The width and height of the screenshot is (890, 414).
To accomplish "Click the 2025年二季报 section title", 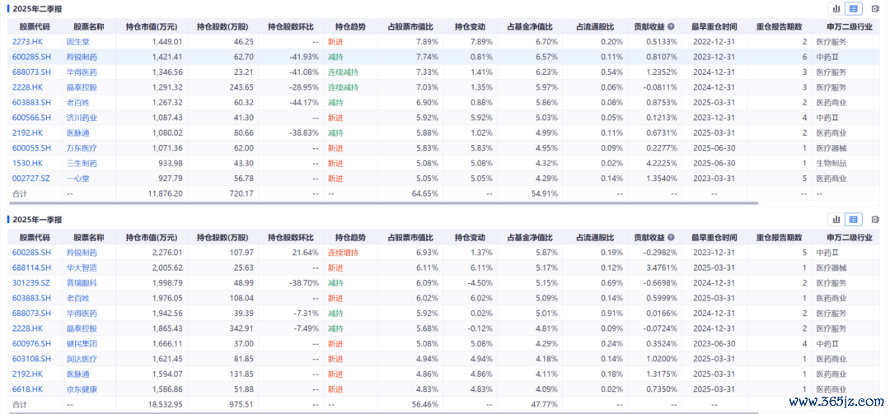I will point(37,8).
